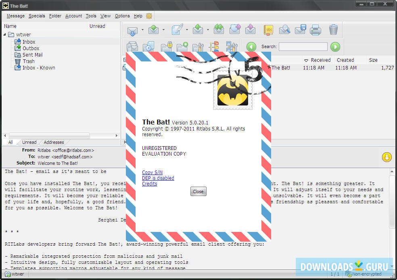Screen dimensions: 397x280
Task: Select the message row received 11:18 AM
Action: (x=333, y=68)
